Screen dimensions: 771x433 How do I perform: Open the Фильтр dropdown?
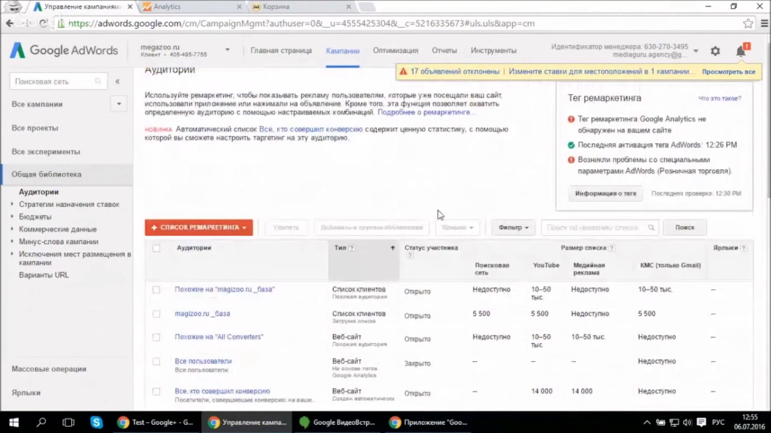[x=513, y=227]
